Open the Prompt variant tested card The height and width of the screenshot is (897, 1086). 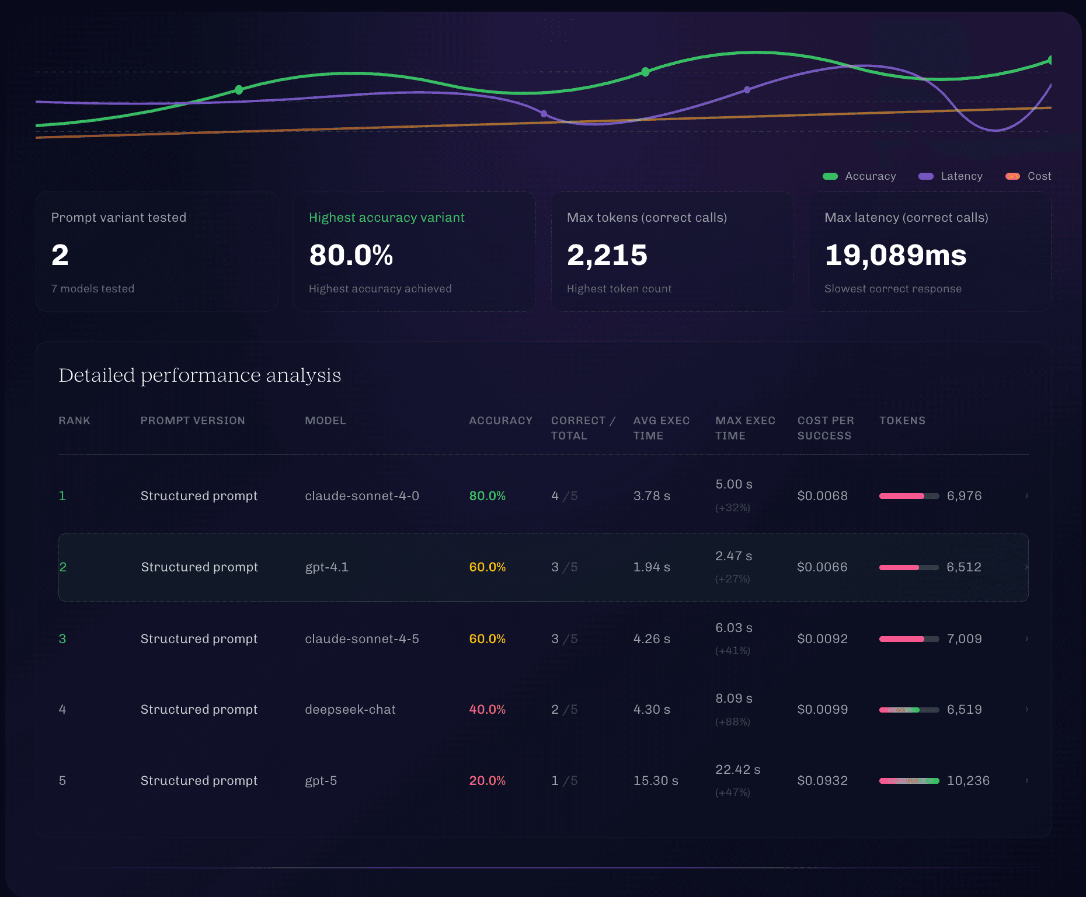pos(156,252)
